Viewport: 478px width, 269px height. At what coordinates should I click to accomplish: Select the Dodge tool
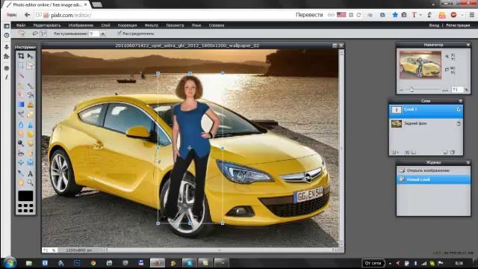tap(21, 143)
